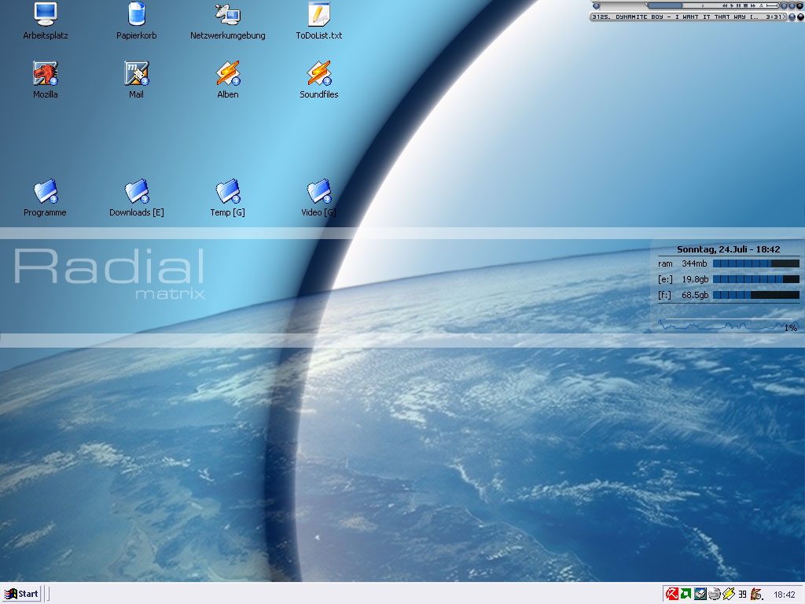Click the Winamp volume slider
The image size is (805, 604).
pos(772,6)
